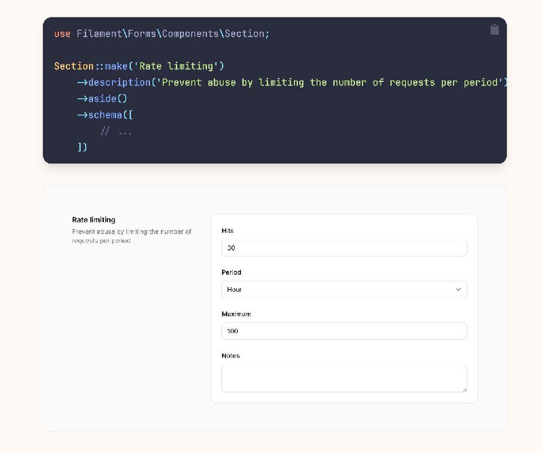Click the ->description code line
The height and width of the screenshot is (452, 543).
(x=292, y=82)
